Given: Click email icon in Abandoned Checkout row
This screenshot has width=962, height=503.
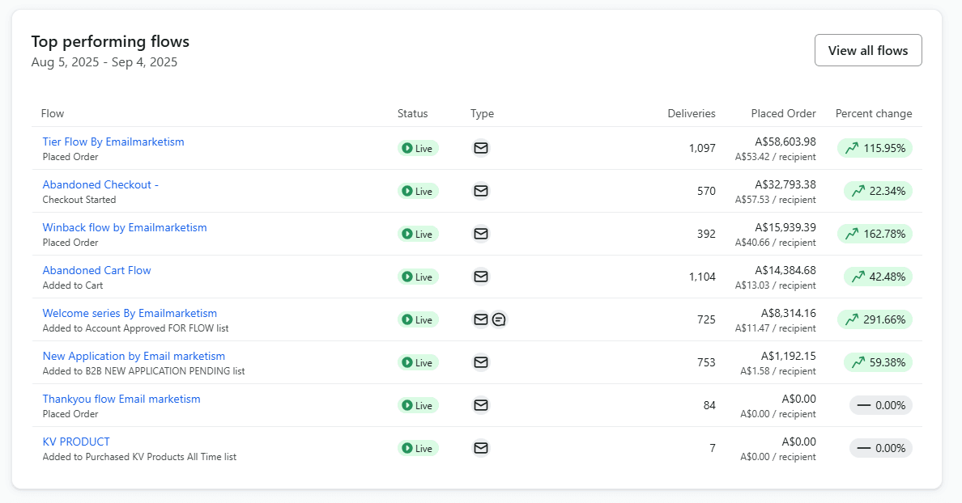Looking at the screenshot, I should [x=481, y=191].
